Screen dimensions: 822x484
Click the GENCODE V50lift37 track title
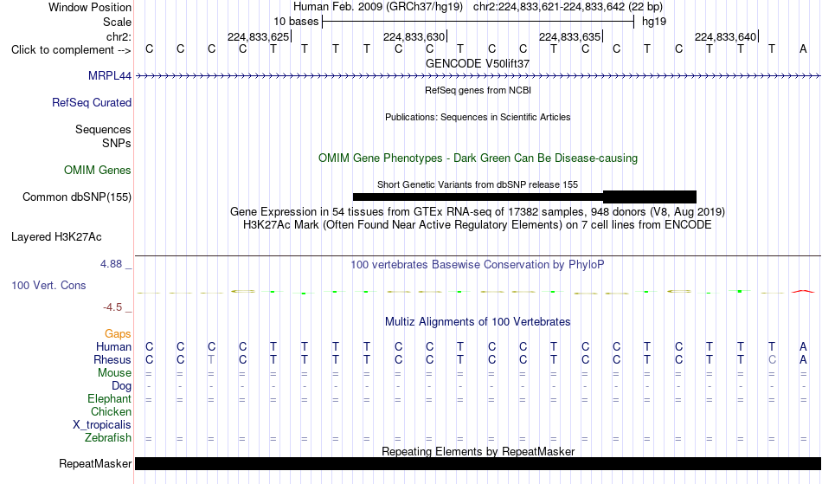(x=478, y=63)
